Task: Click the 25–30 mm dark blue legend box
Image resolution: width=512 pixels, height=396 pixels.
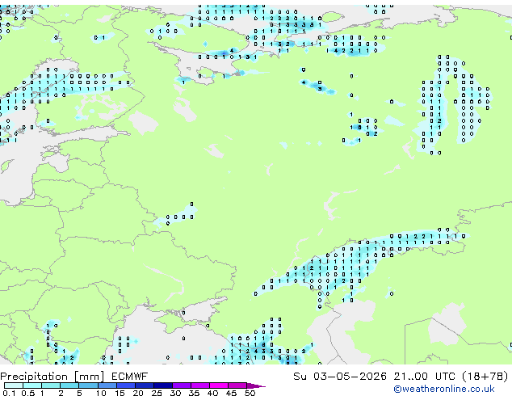Action: point(163,385)
